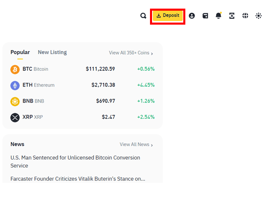Open the Unlicensed Bitcoin Conversion news article
This screenshot has height=197, width=263.
point(75,162)
